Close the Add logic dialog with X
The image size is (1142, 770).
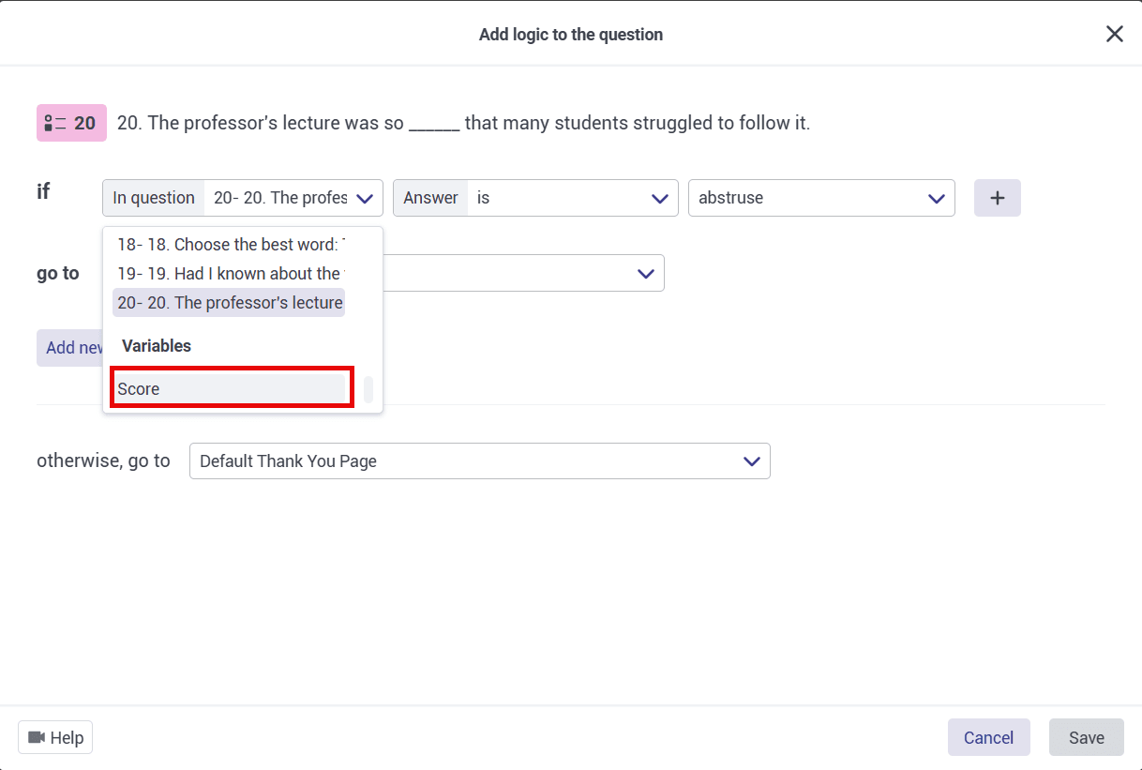point(1114,34)
